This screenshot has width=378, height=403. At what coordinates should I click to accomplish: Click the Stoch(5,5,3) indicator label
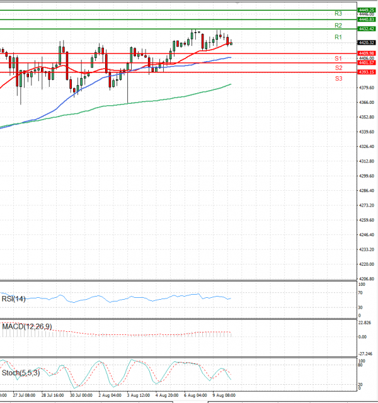pos(21,373)
